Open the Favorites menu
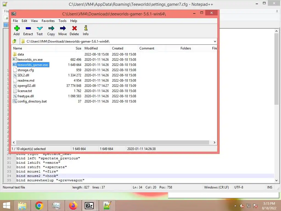Image resolution: width=281 pixels, height=211 pixels. [x=48, y=21]
